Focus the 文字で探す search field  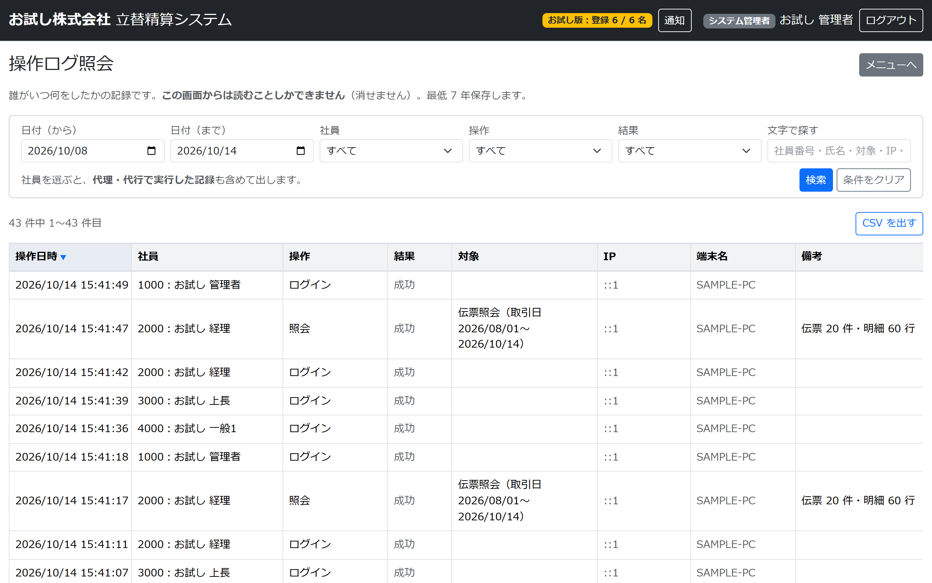[x=839, y=151]
